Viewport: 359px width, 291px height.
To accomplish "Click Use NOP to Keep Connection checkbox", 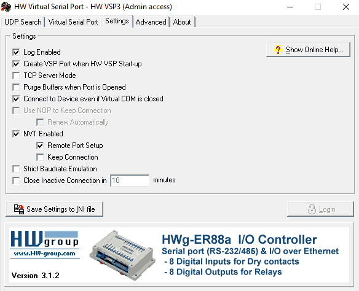I will coord(16,111).
